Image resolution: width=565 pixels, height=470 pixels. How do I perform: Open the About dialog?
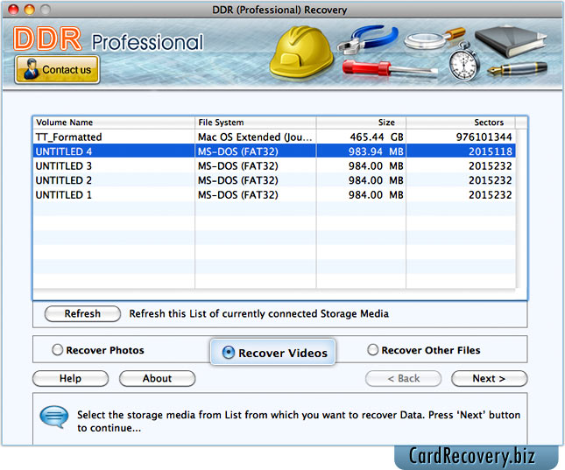[157, 378]
